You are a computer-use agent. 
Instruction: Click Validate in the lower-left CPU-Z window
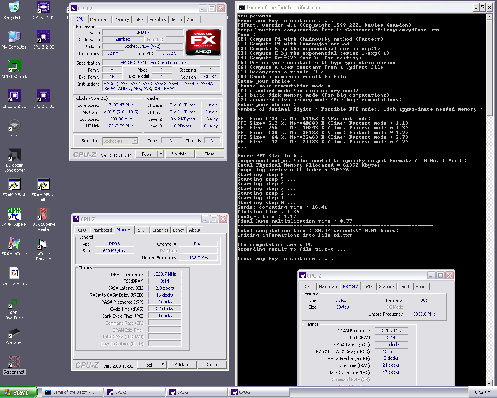click(x=182, y=365)
